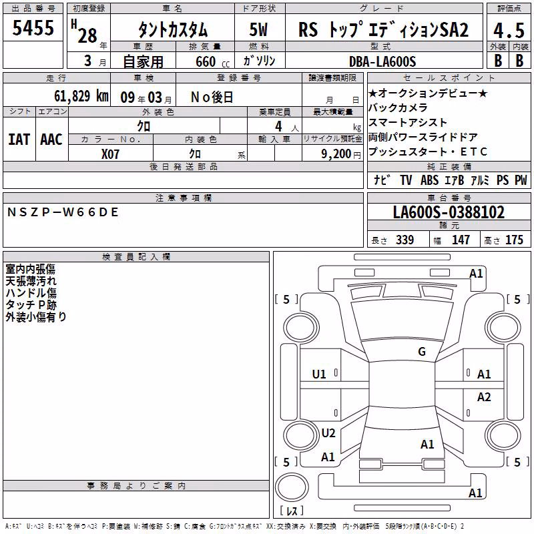The height and width of the screenshot is (534, 534).
Task: Click inspection date 09年03月
Action: pyautogui.click(x=146, y=97)
